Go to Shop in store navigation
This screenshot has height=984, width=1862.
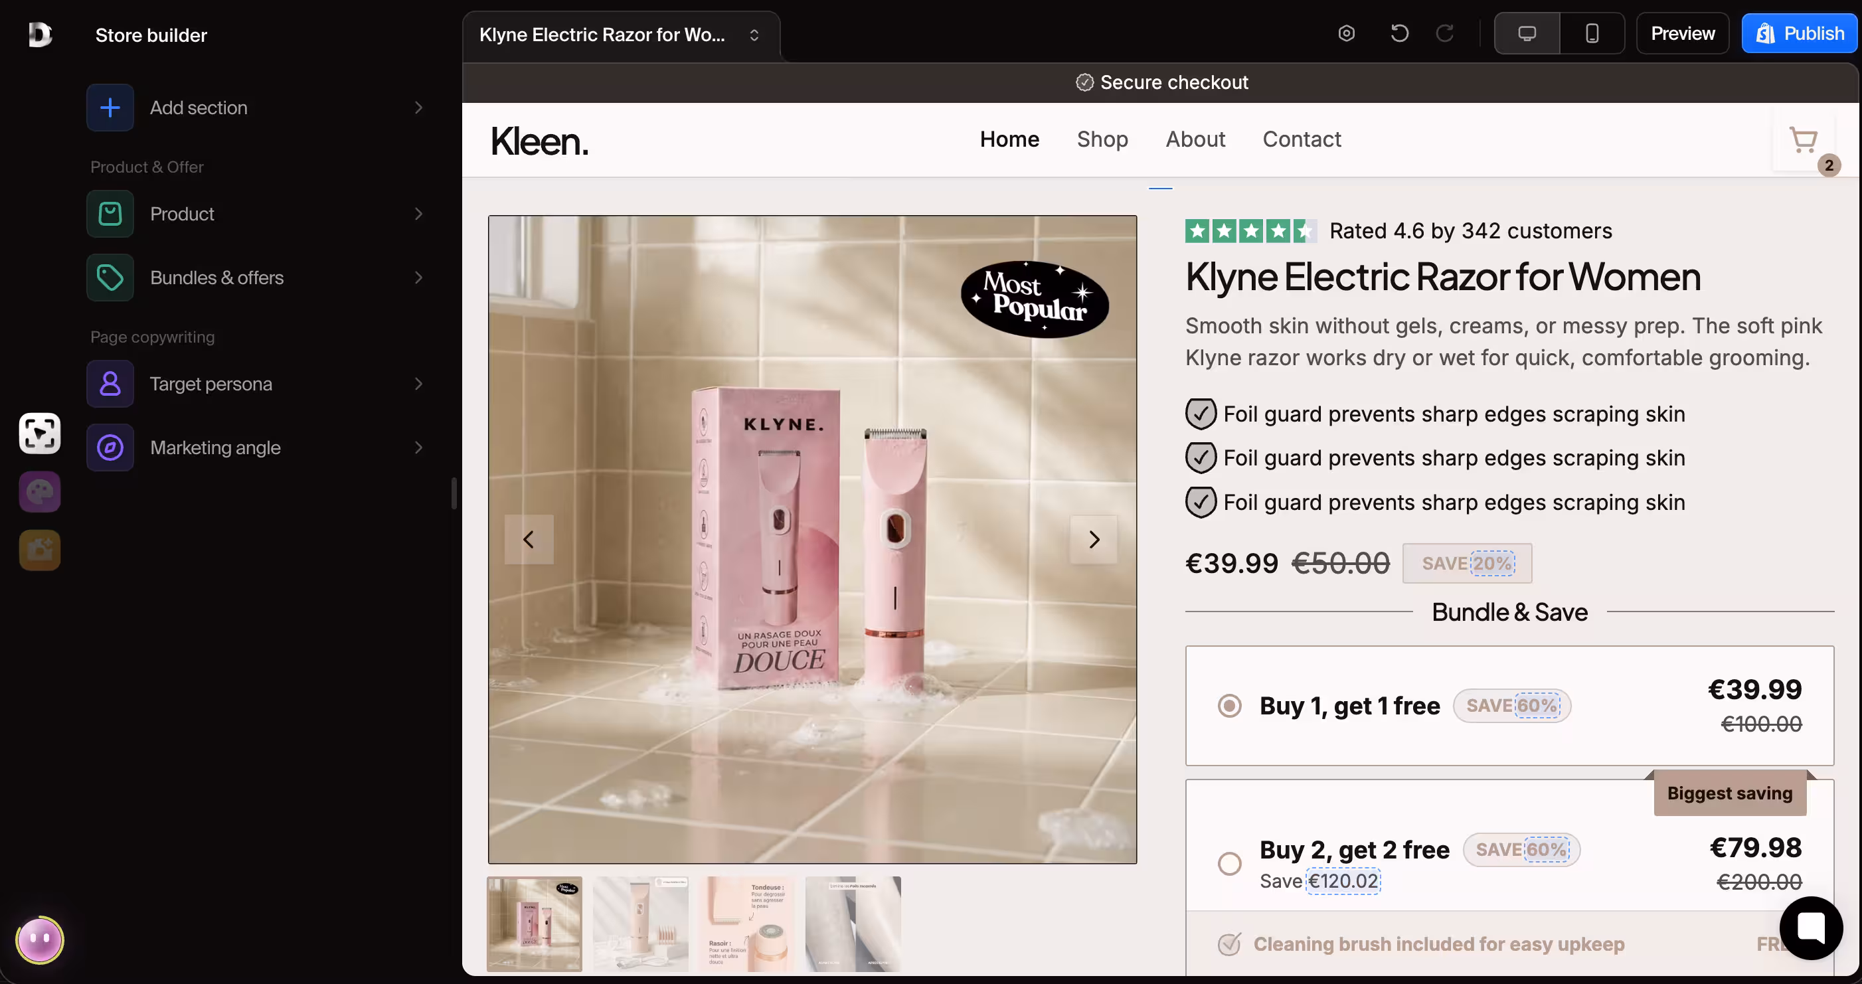[x=1102, y=139]
